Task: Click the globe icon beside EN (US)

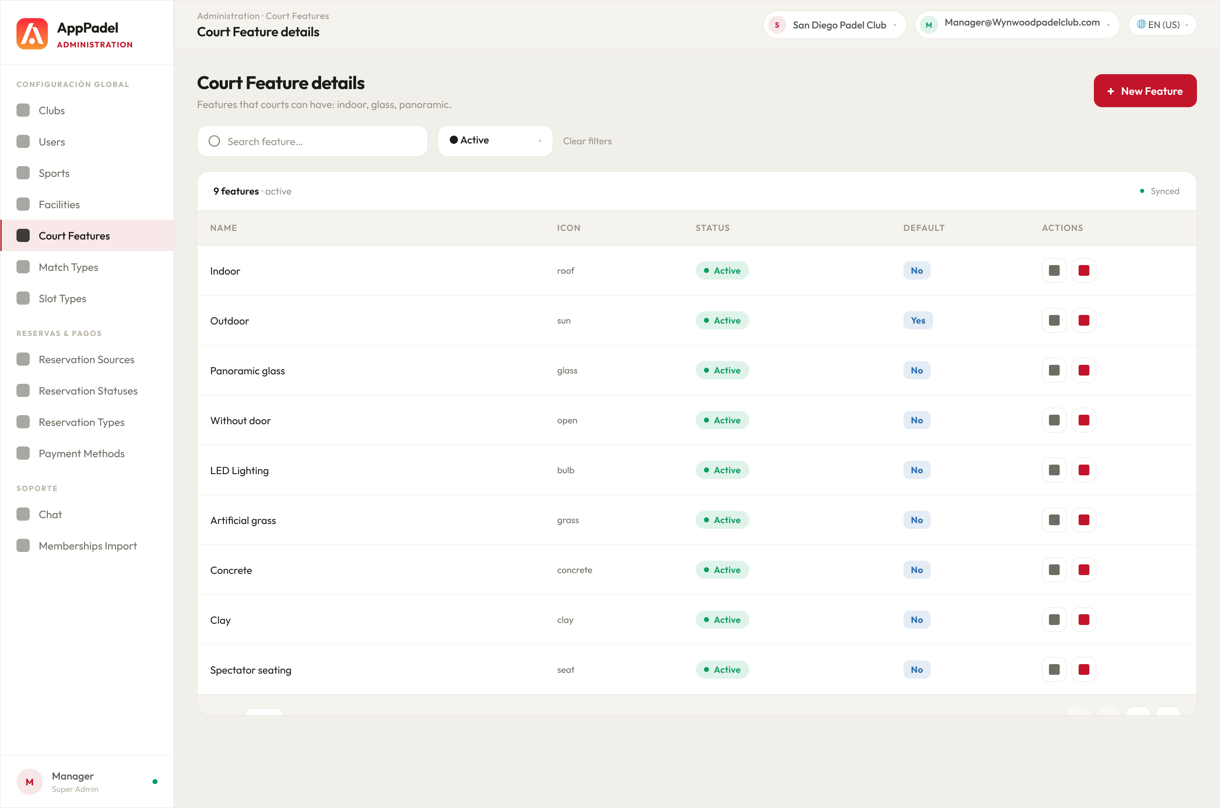Action: click(1141, 24)
